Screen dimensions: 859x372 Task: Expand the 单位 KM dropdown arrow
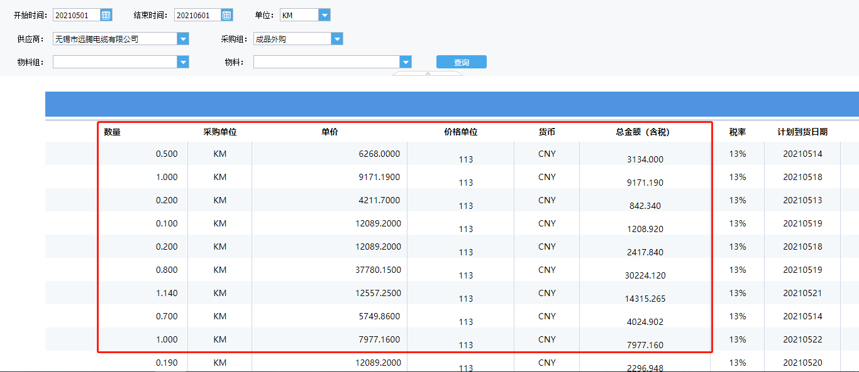[324, 15]
